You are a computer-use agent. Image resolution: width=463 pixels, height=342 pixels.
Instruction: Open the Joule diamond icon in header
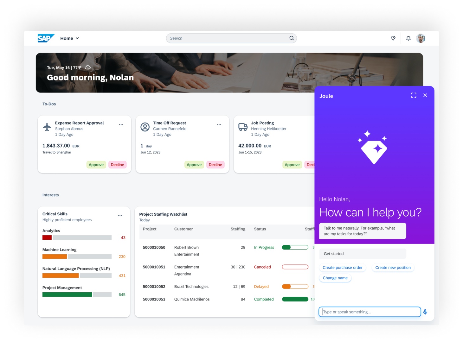coord(393,38)
